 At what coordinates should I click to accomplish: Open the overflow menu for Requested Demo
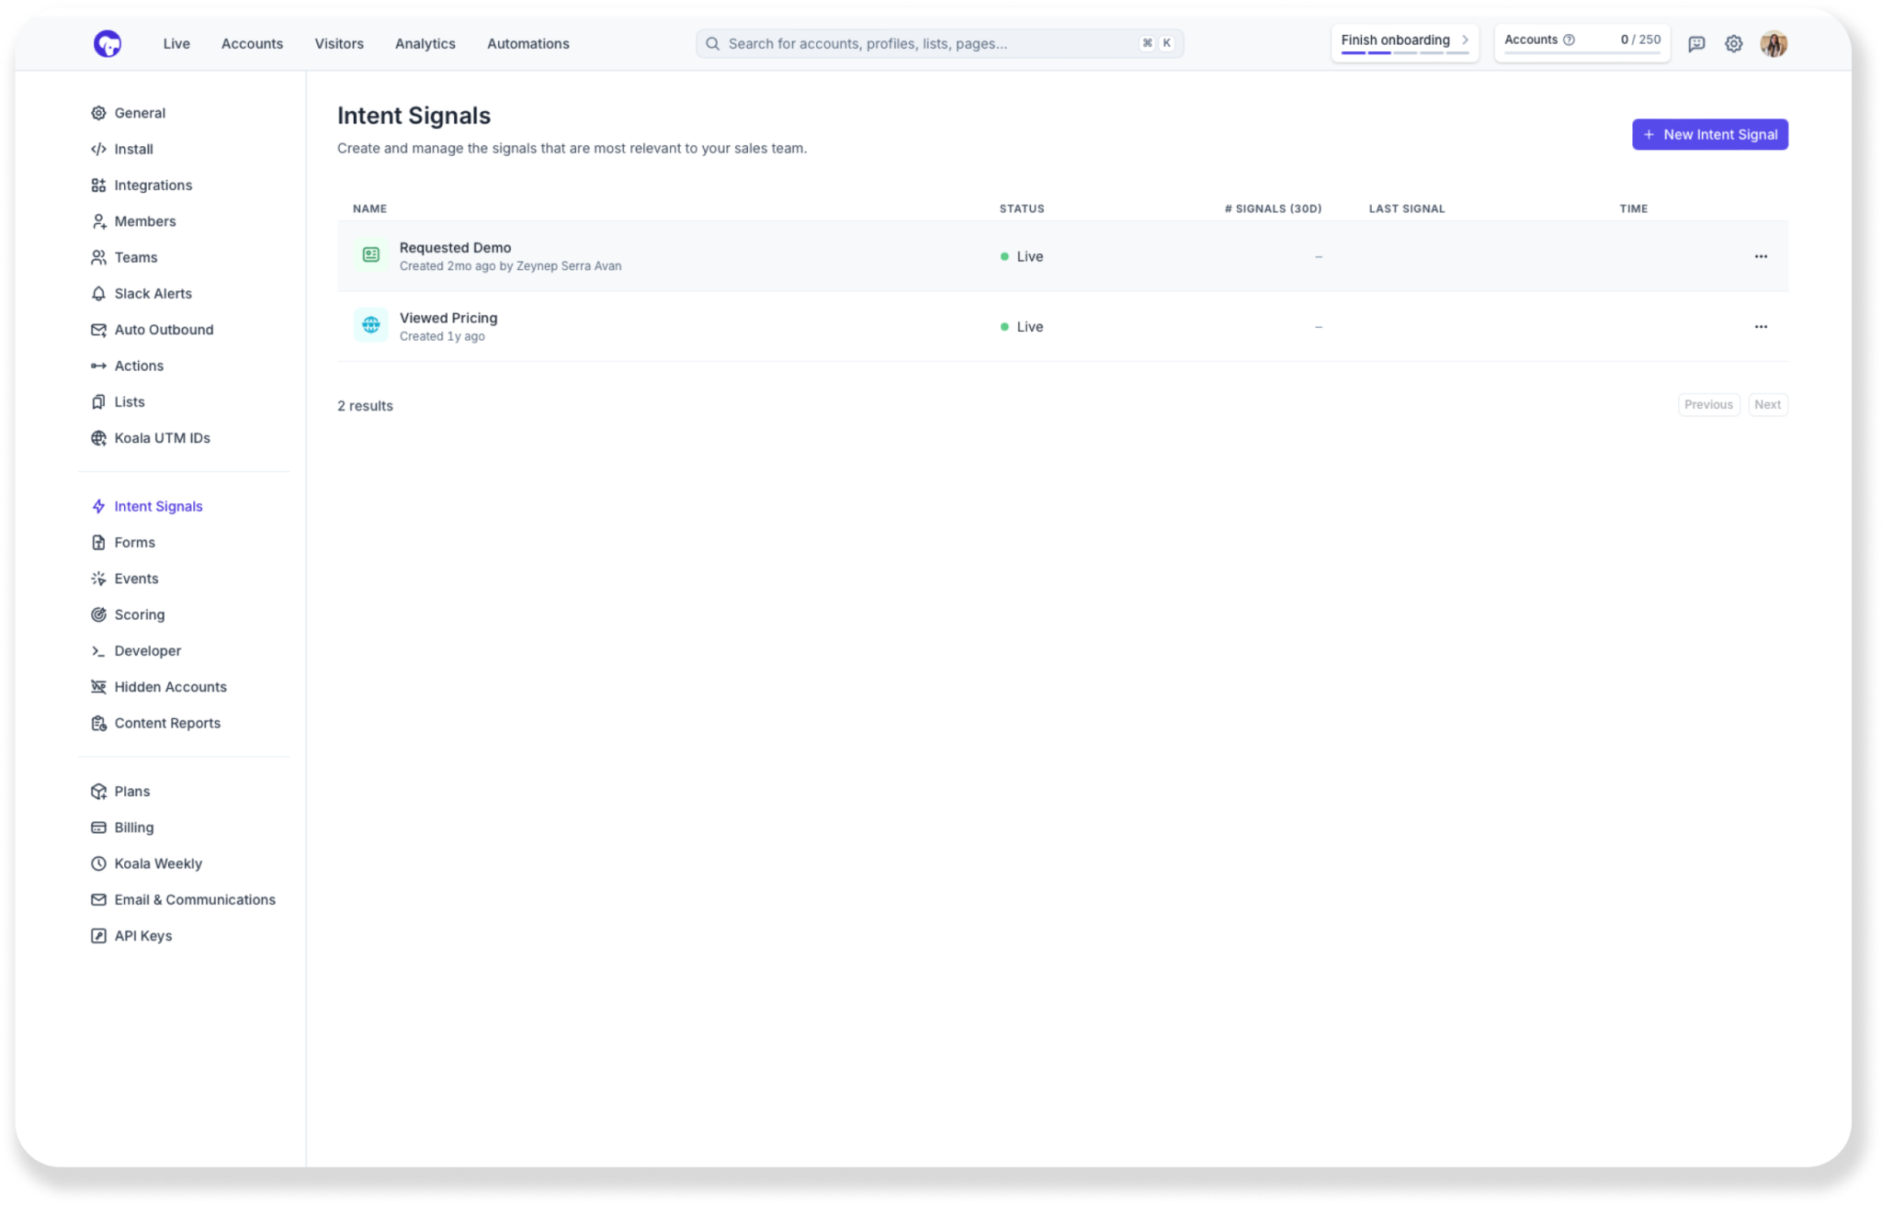(x=1761, y=256)
